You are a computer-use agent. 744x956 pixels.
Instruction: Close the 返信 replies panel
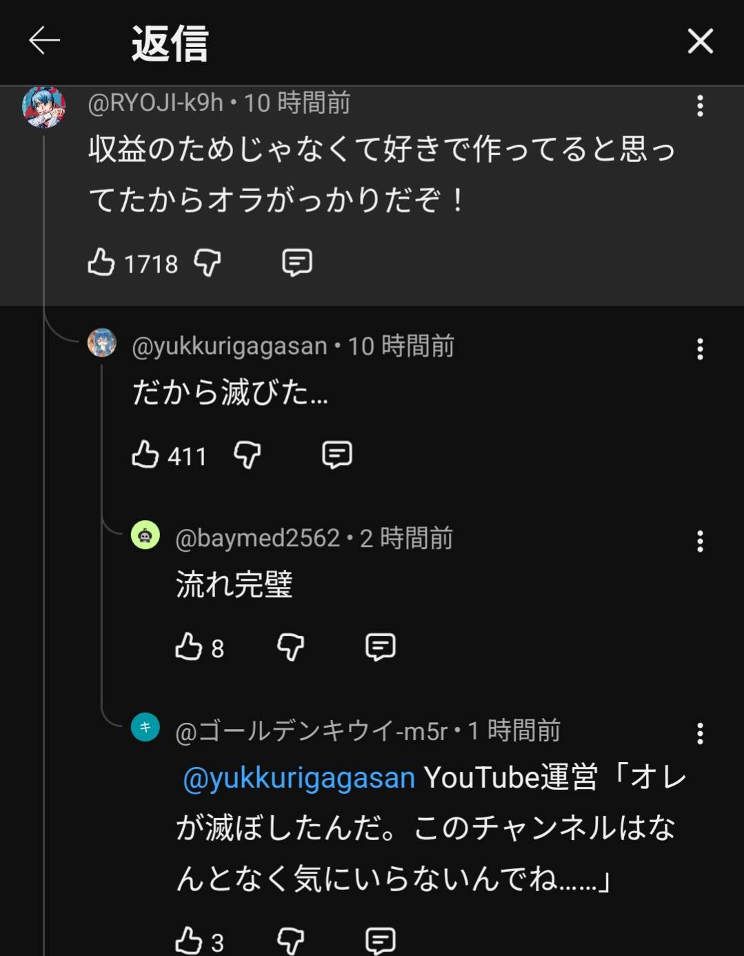(700, 41)
